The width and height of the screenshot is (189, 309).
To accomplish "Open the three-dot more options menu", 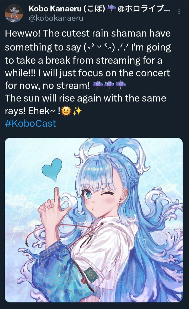I will [x=179, y=12].
